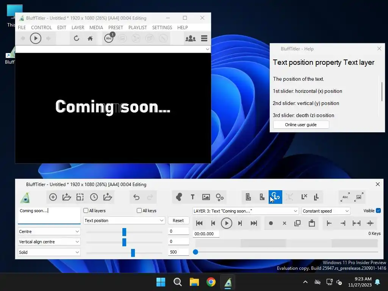Click the Reset button
The height and width of the screenshot is (291, 388).
(178, 221)
